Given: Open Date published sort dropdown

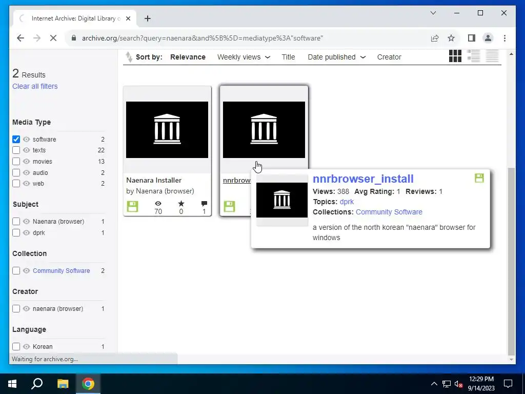Looking at the screenshot, I should [x=336, y=57].
